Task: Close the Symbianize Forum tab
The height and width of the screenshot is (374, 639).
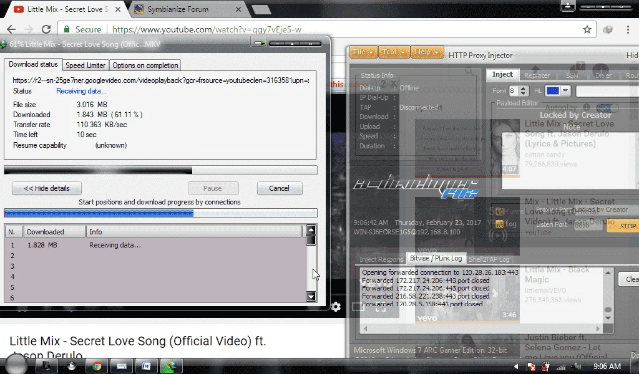Action: tap(238, 9)
